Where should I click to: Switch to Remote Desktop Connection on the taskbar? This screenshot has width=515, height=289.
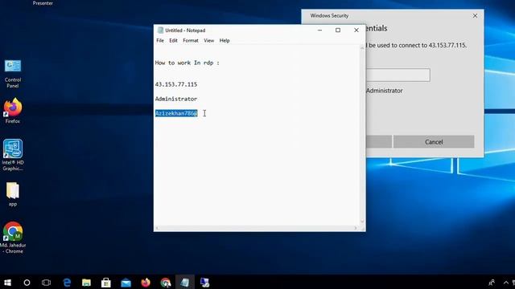coord(204,283)
